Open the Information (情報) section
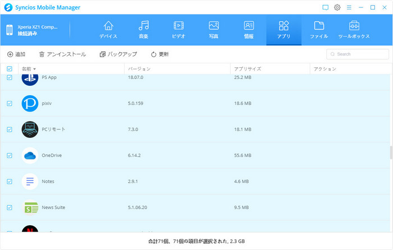 click(x=249, y=30)
